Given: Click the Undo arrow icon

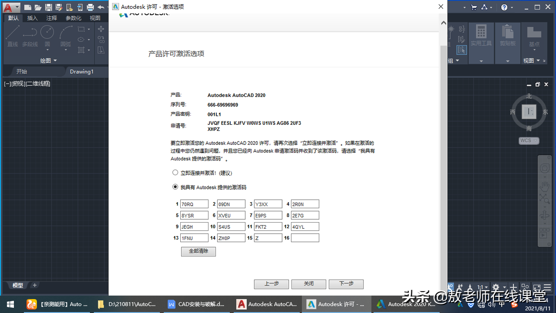Looking at the screenshot, I should [x=101, y=6].
